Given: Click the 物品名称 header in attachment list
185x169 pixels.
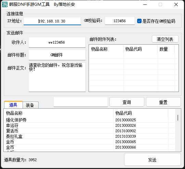Looking at the screenshot, I should point(106,49).
